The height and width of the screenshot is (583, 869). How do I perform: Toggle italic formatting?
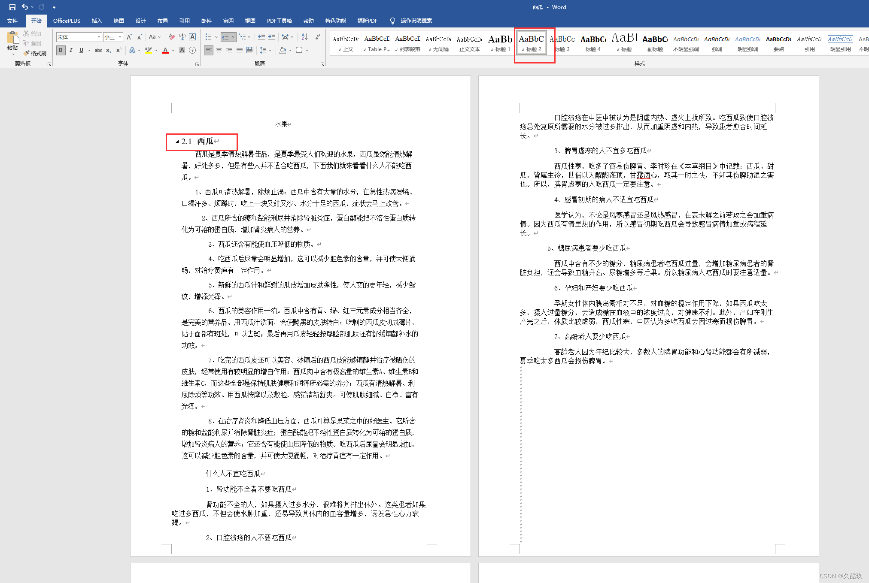[71, 50]
